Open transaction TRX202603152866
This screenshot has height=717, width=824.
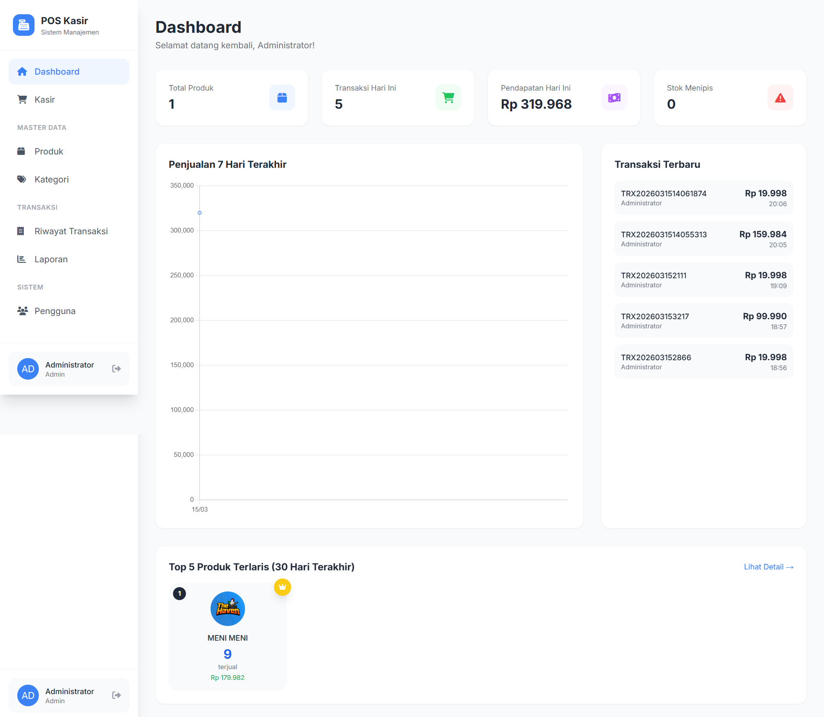tap(704, 362)
